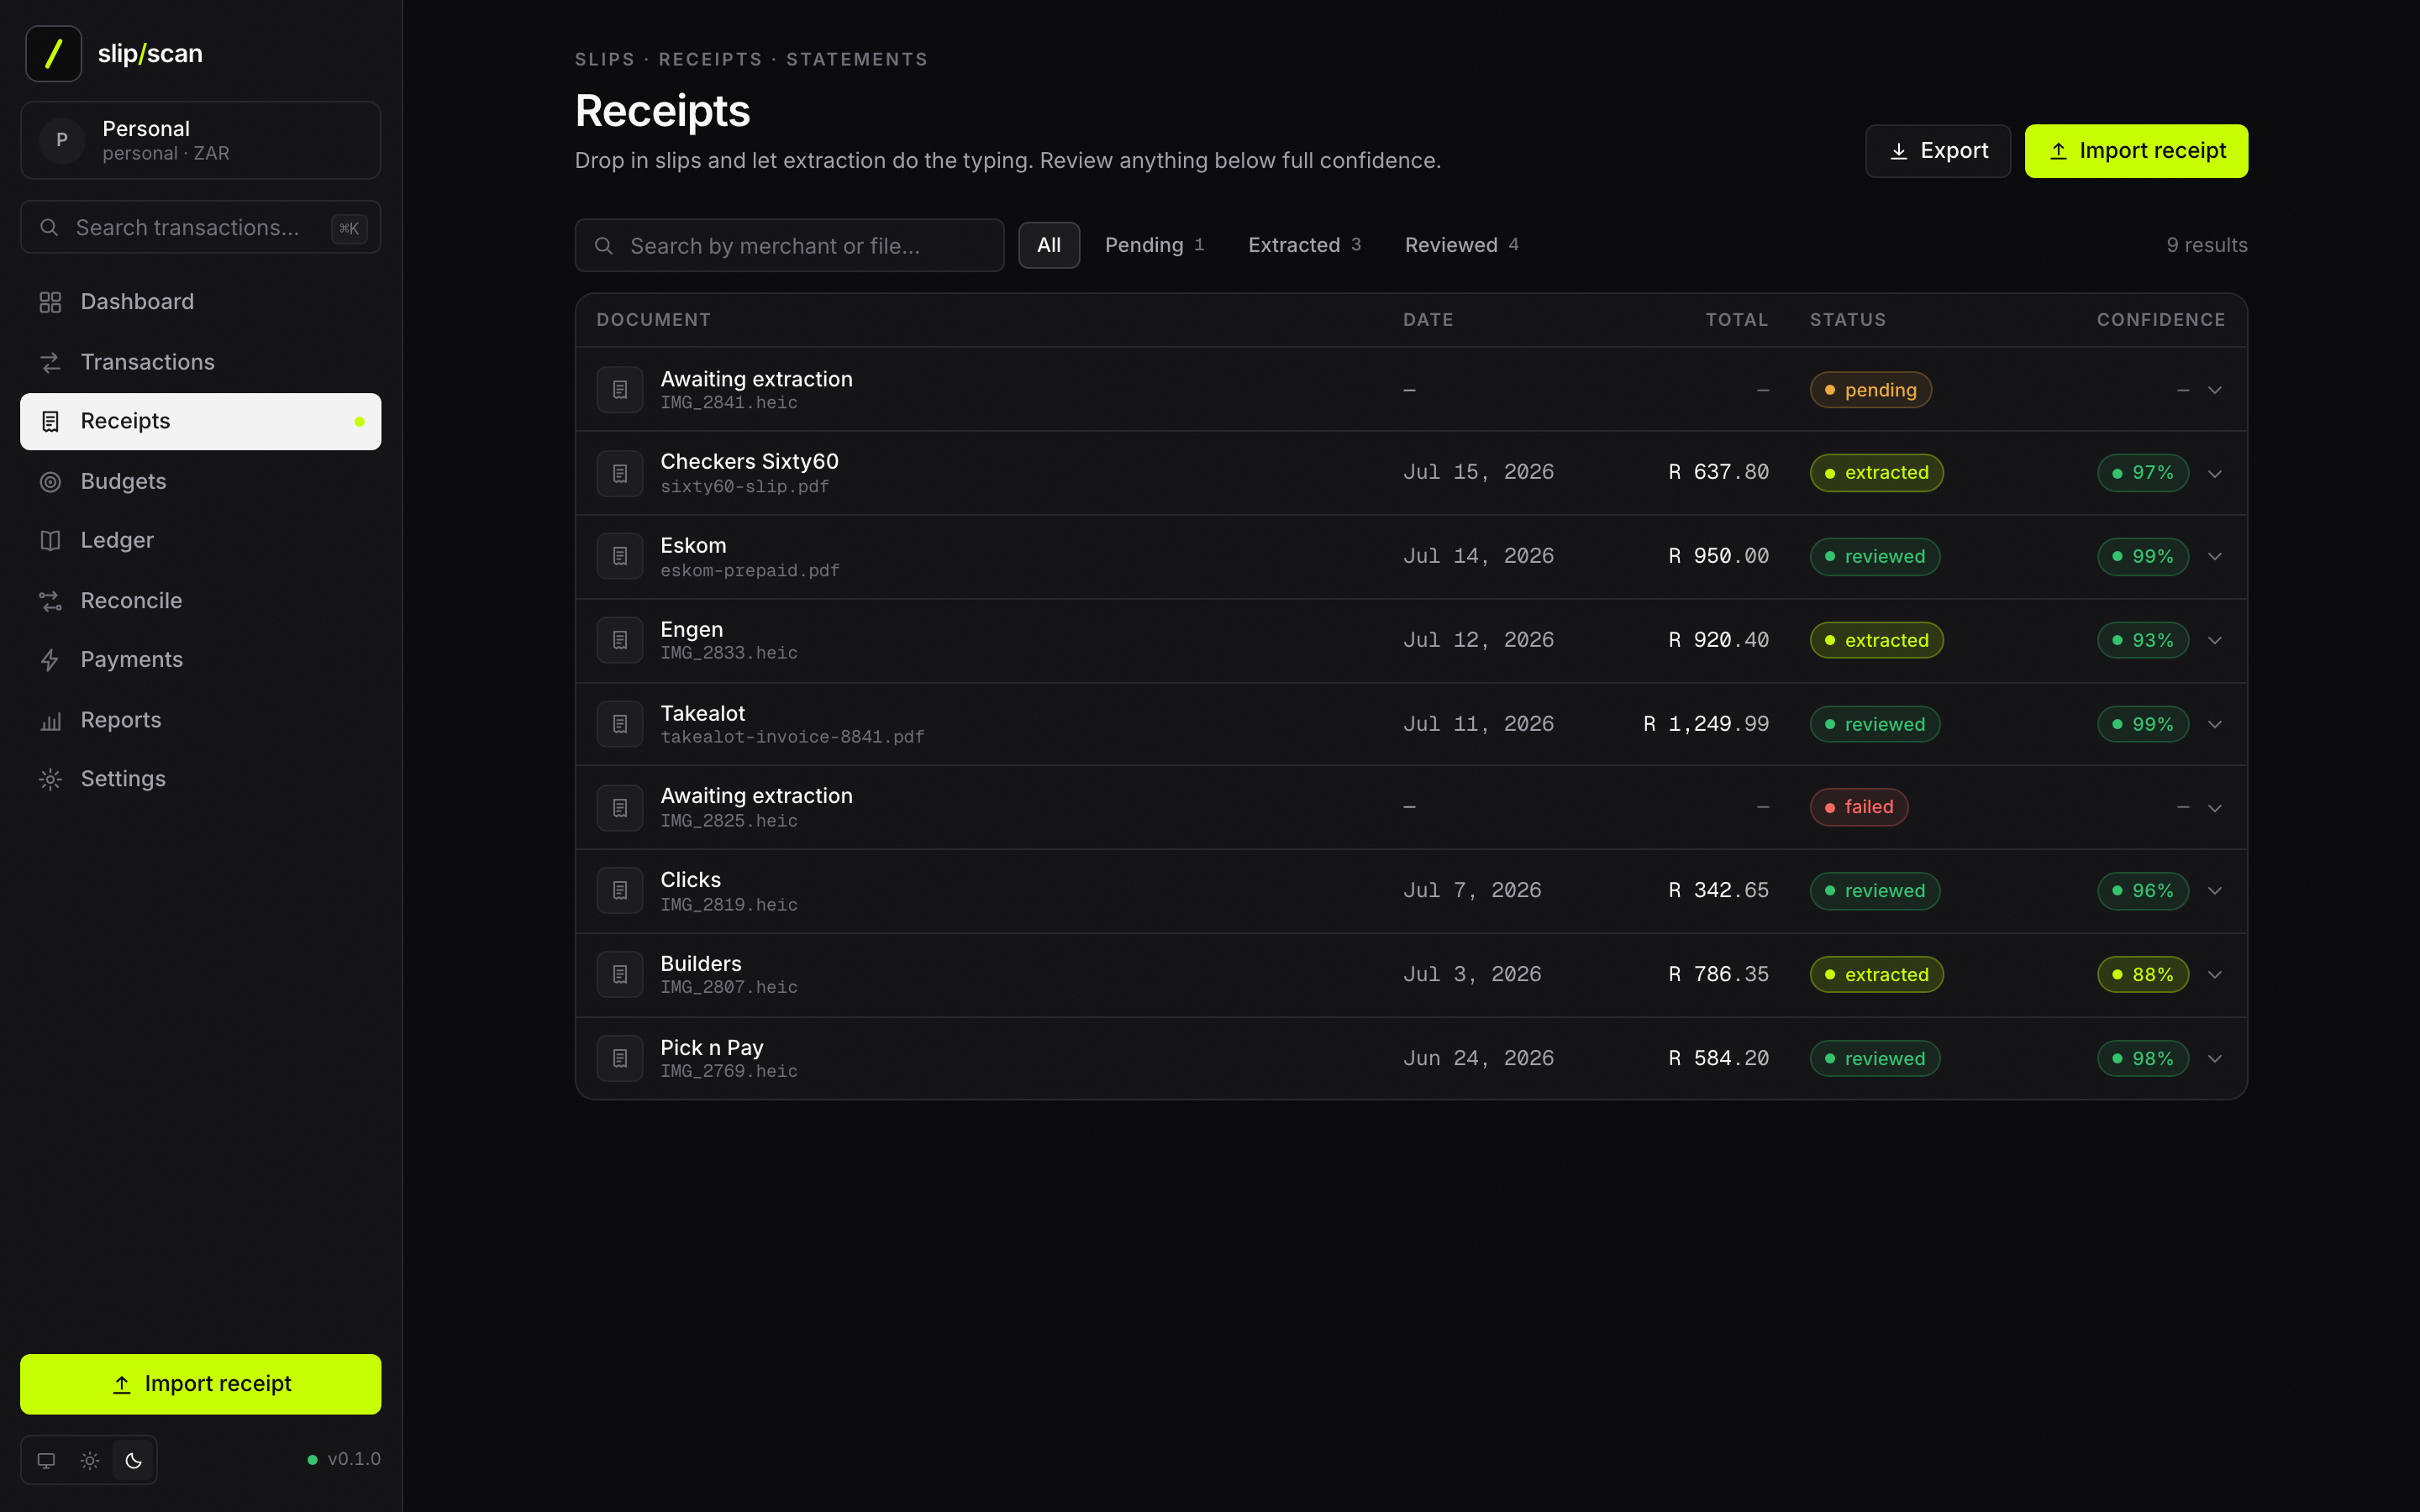2420x1512 pixels.
Task: Switch to dark theme moon icon
Action: [134, 1460]
